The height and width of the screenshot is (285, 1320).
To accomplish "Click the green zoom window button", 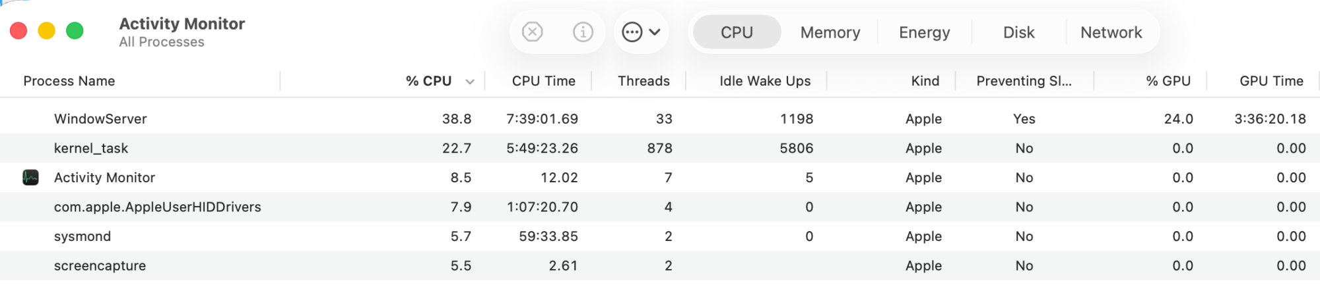I will 75,31.
